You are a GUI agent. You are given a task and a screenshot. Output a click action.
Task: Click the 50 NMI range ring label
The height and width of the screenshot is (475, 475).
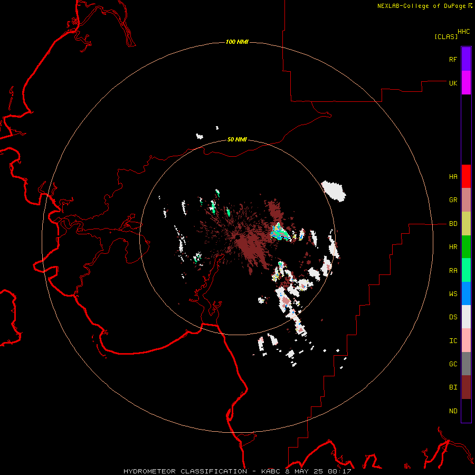coord(237,139)
